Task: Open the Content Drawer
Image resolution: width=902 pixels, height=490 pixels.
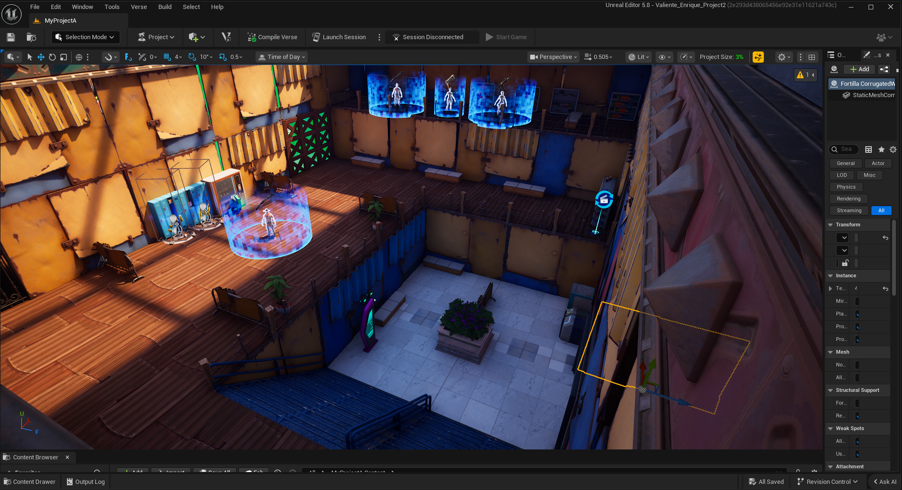Action: coord(30,482)
